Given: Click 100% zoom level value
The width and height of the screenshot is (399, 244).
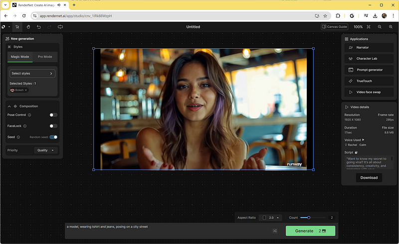Looking at the screenshot, I should click(358, 27).
